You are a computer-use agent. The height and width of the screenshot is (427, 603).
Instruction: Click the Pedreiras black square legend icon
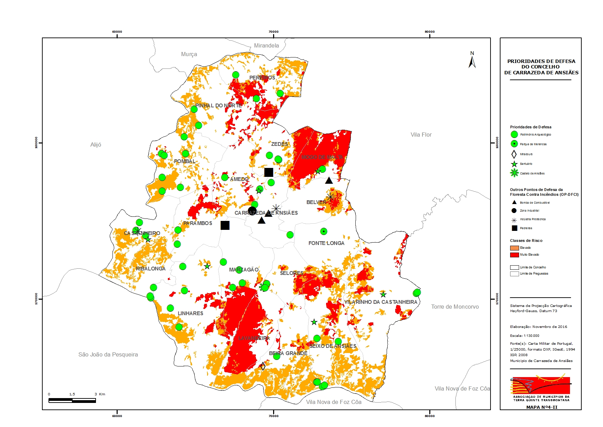coord(515,228)
